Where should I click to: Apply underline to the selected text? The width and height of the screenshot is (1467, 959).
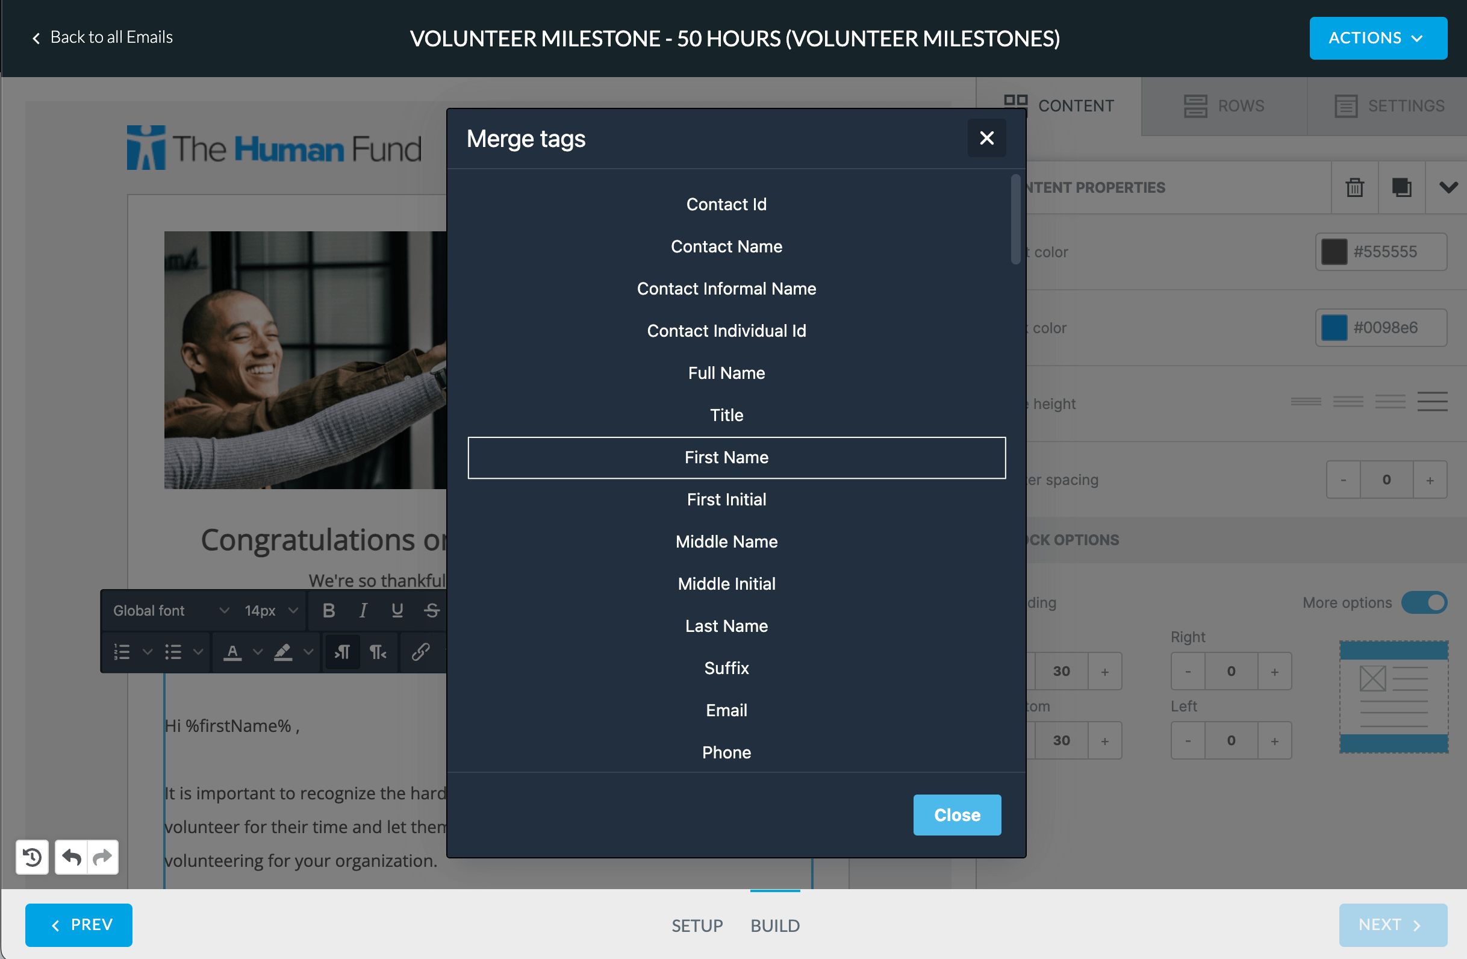(397, 611)
